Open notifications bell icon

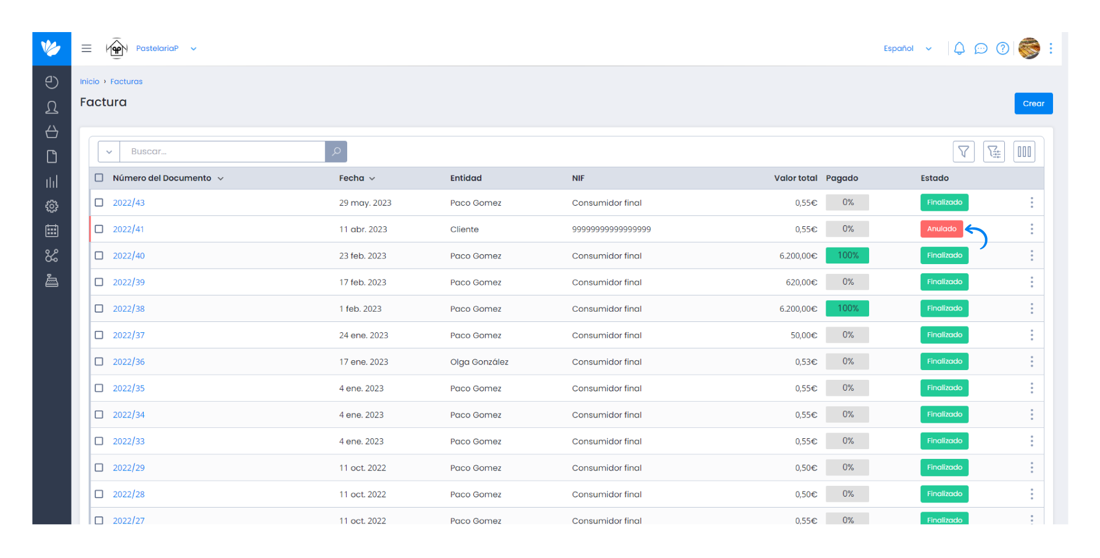(x=959, y=49)
